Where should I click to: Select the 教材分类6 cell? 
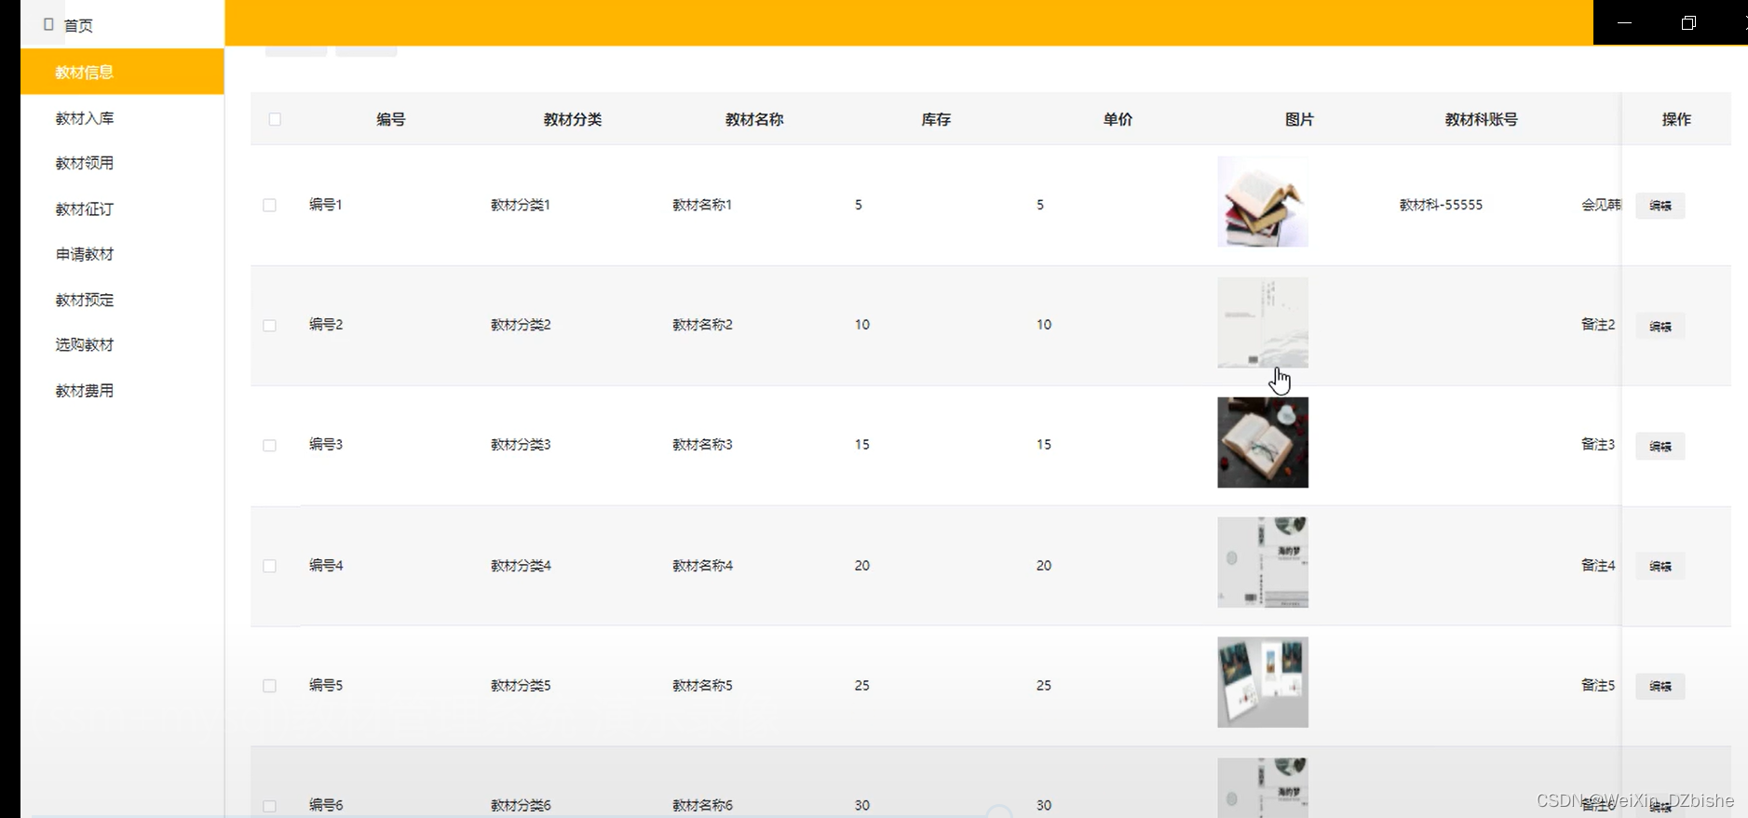[x=521, y=806]
